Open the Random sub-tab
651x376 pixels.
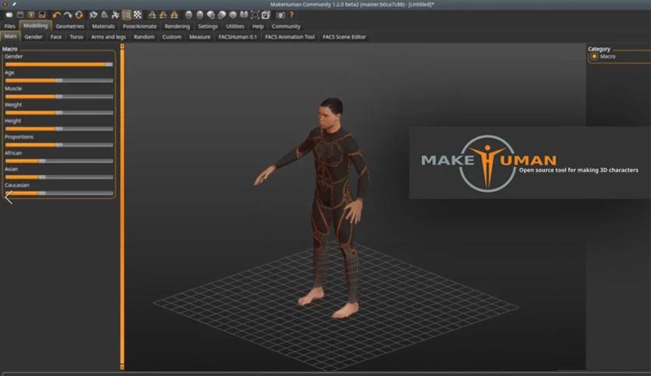(144, 37)
